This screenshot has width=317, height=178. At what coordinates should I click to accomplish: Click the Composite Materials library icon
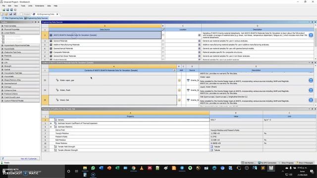point(51,52)
